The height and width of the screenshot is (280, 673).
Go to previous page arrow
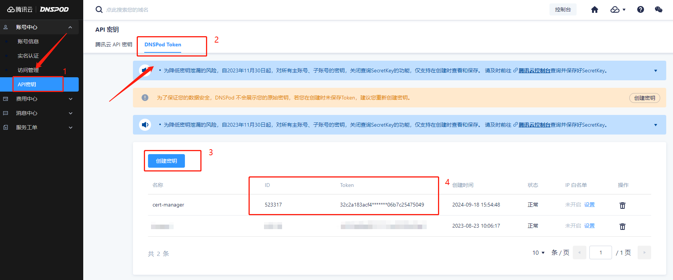(x=580, y=252)
